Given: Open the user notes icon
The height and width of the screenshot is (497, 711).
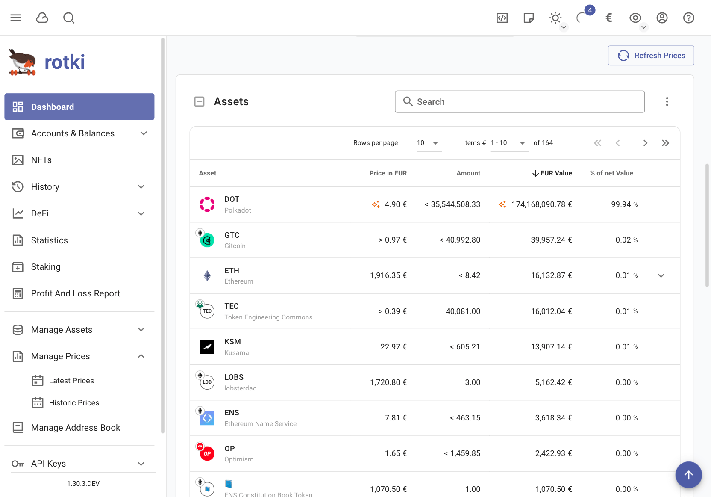Looking at the screenshot, I should (529, 18).
